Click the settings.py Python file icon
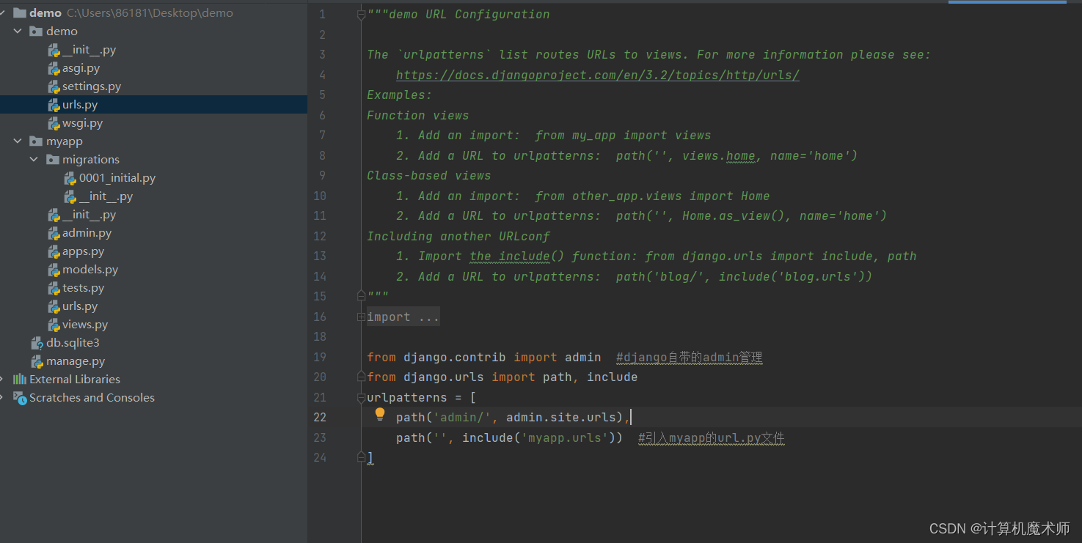The image size is (1082, 543). (x=54, y=86)
